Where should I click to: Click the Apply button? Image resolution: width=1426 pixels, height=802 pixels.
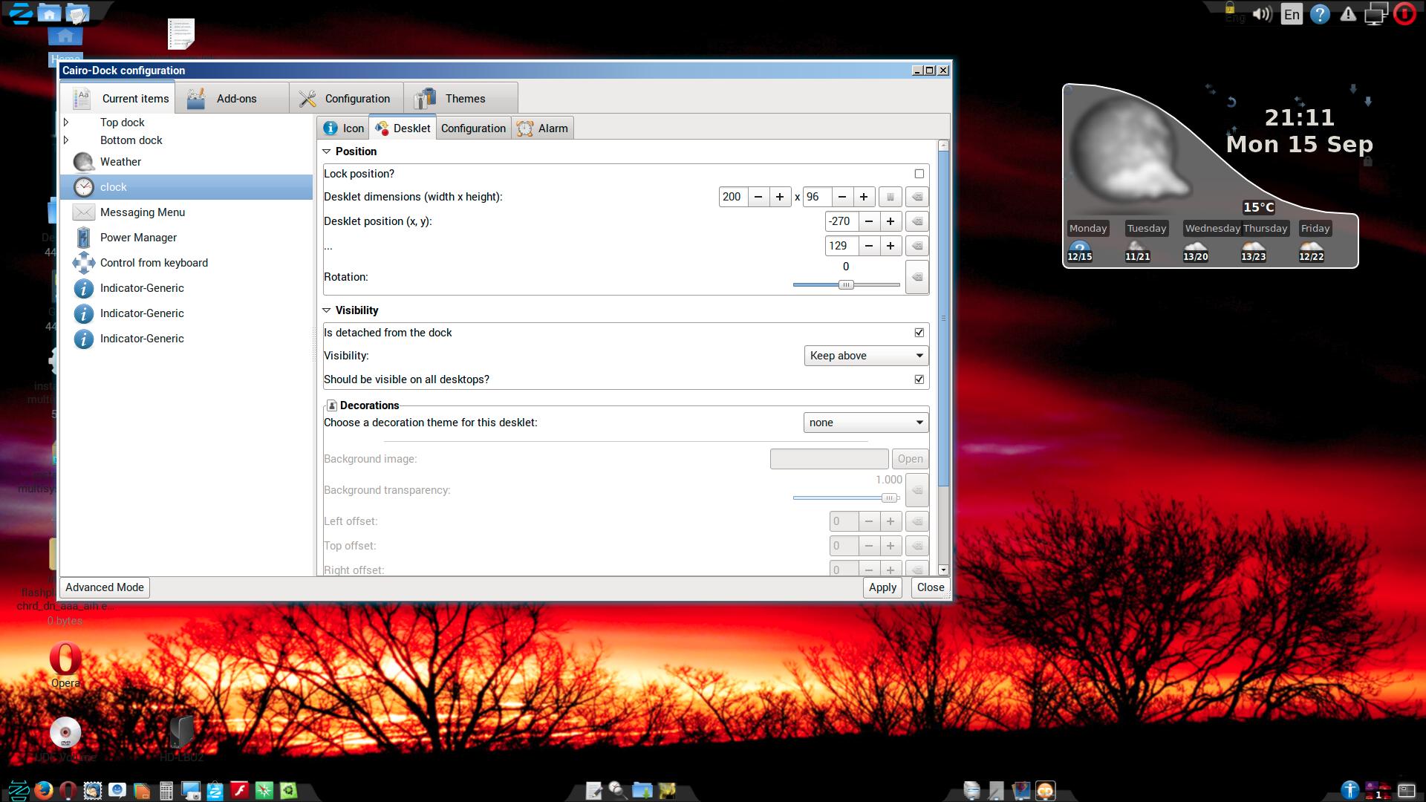(x=882, y=587)
